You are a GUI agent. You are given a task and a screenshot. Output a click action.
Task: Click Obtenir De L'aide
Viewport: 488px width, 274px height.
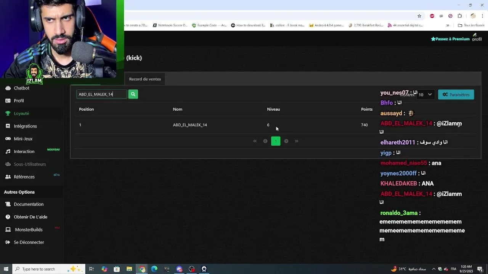click(x=30, y=217)
